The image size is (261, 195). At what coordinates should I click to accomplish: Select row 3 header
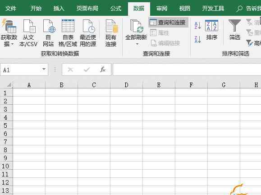point(6,109)
